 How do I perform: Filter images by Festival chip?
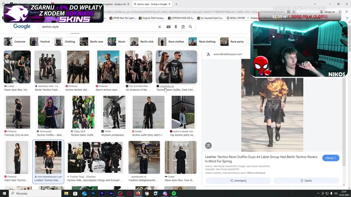click(x=41, y=42)
